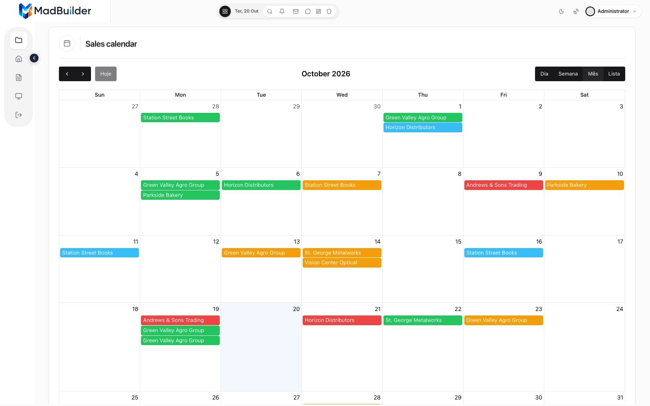Open St. George Metalworks event on October 22
Screen dimensions: 650x406
pyautogui.click(x=423, y=320)
